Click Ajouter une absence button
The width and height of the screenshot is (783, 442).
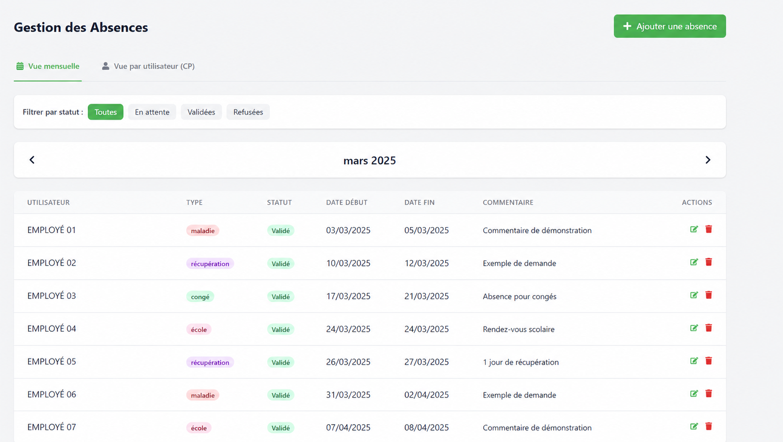(x=669, y=26)
